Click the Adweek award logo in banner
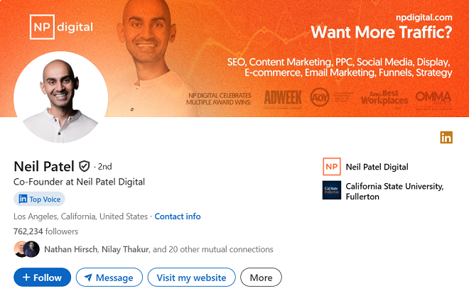The width and height of the screenshot is (469, 296). pyautogui.click(x=283, y=97)
